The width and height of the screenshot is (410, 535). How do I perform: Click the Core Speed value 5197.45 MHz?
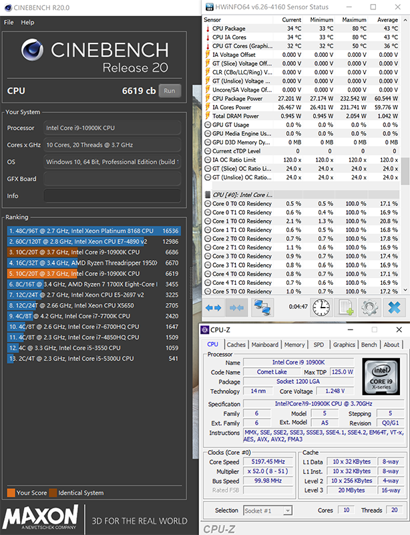268,461
